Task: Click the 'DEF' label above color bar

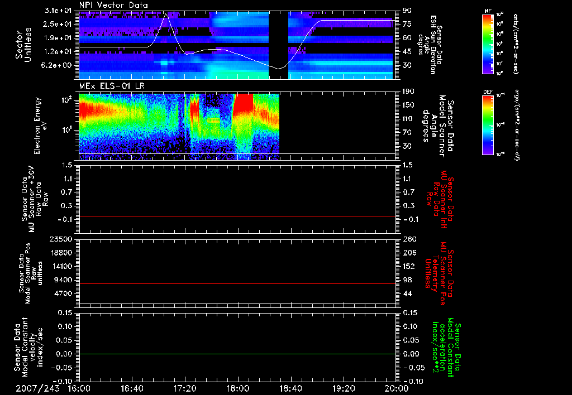Action: [x=488, y=92]
